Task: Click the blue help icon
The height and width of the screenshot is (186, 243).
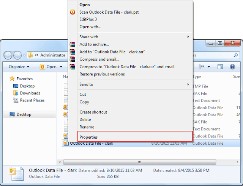Action: (232, 67)
